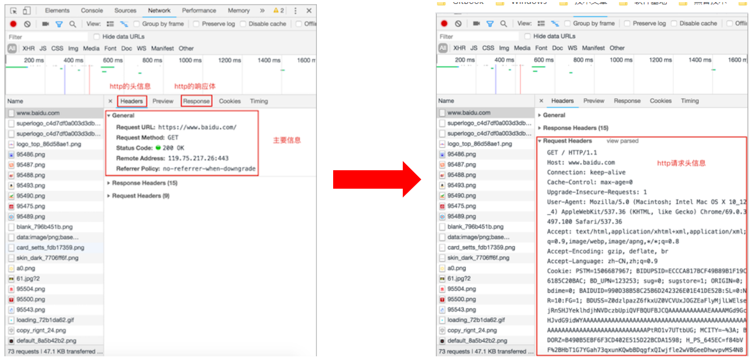Toggle filter funnel icon in right DevTools window
This screenshot has width=754, height=362.
tap(490, 23)
